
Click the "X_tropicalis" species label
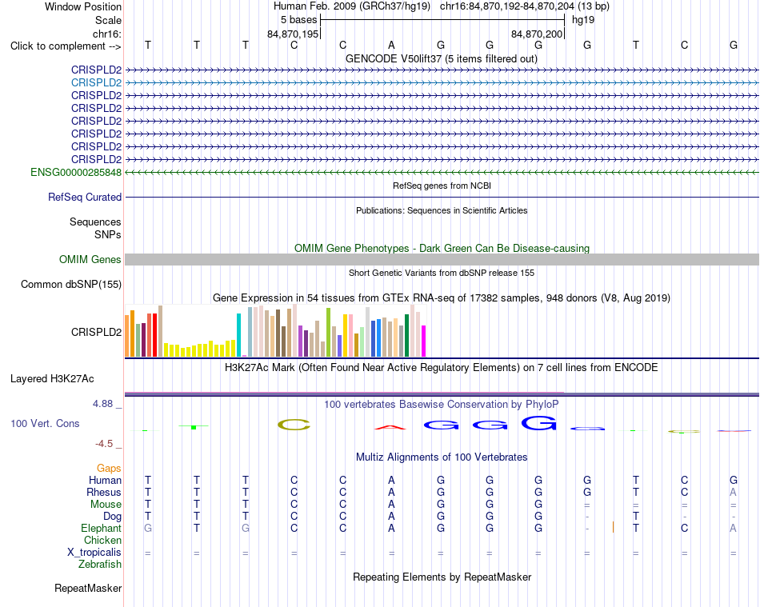click(94, 553)
